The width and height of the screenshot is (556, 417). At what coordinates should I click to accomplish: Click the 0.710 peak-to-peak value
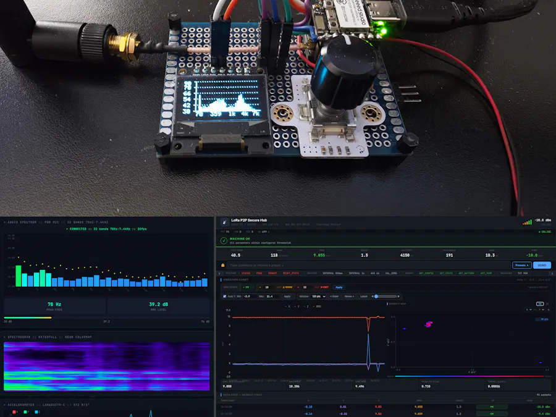click(x=426, y=386)
